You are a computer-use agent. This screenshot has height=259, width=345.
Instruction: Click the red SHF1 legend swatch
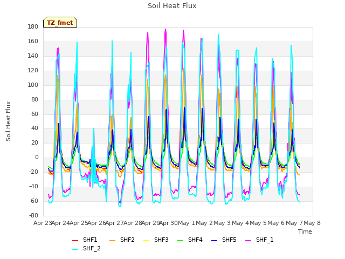coord(75,241)
